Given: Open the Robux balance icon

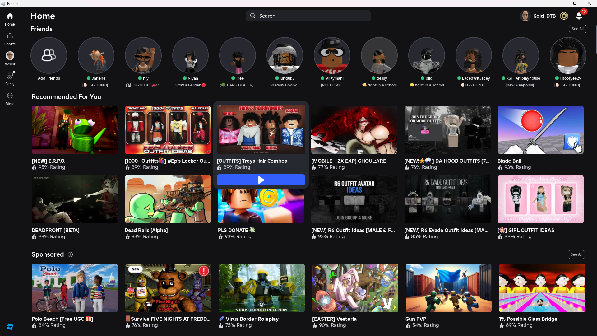Looking at the screenshot, I should tap(564, 16).
